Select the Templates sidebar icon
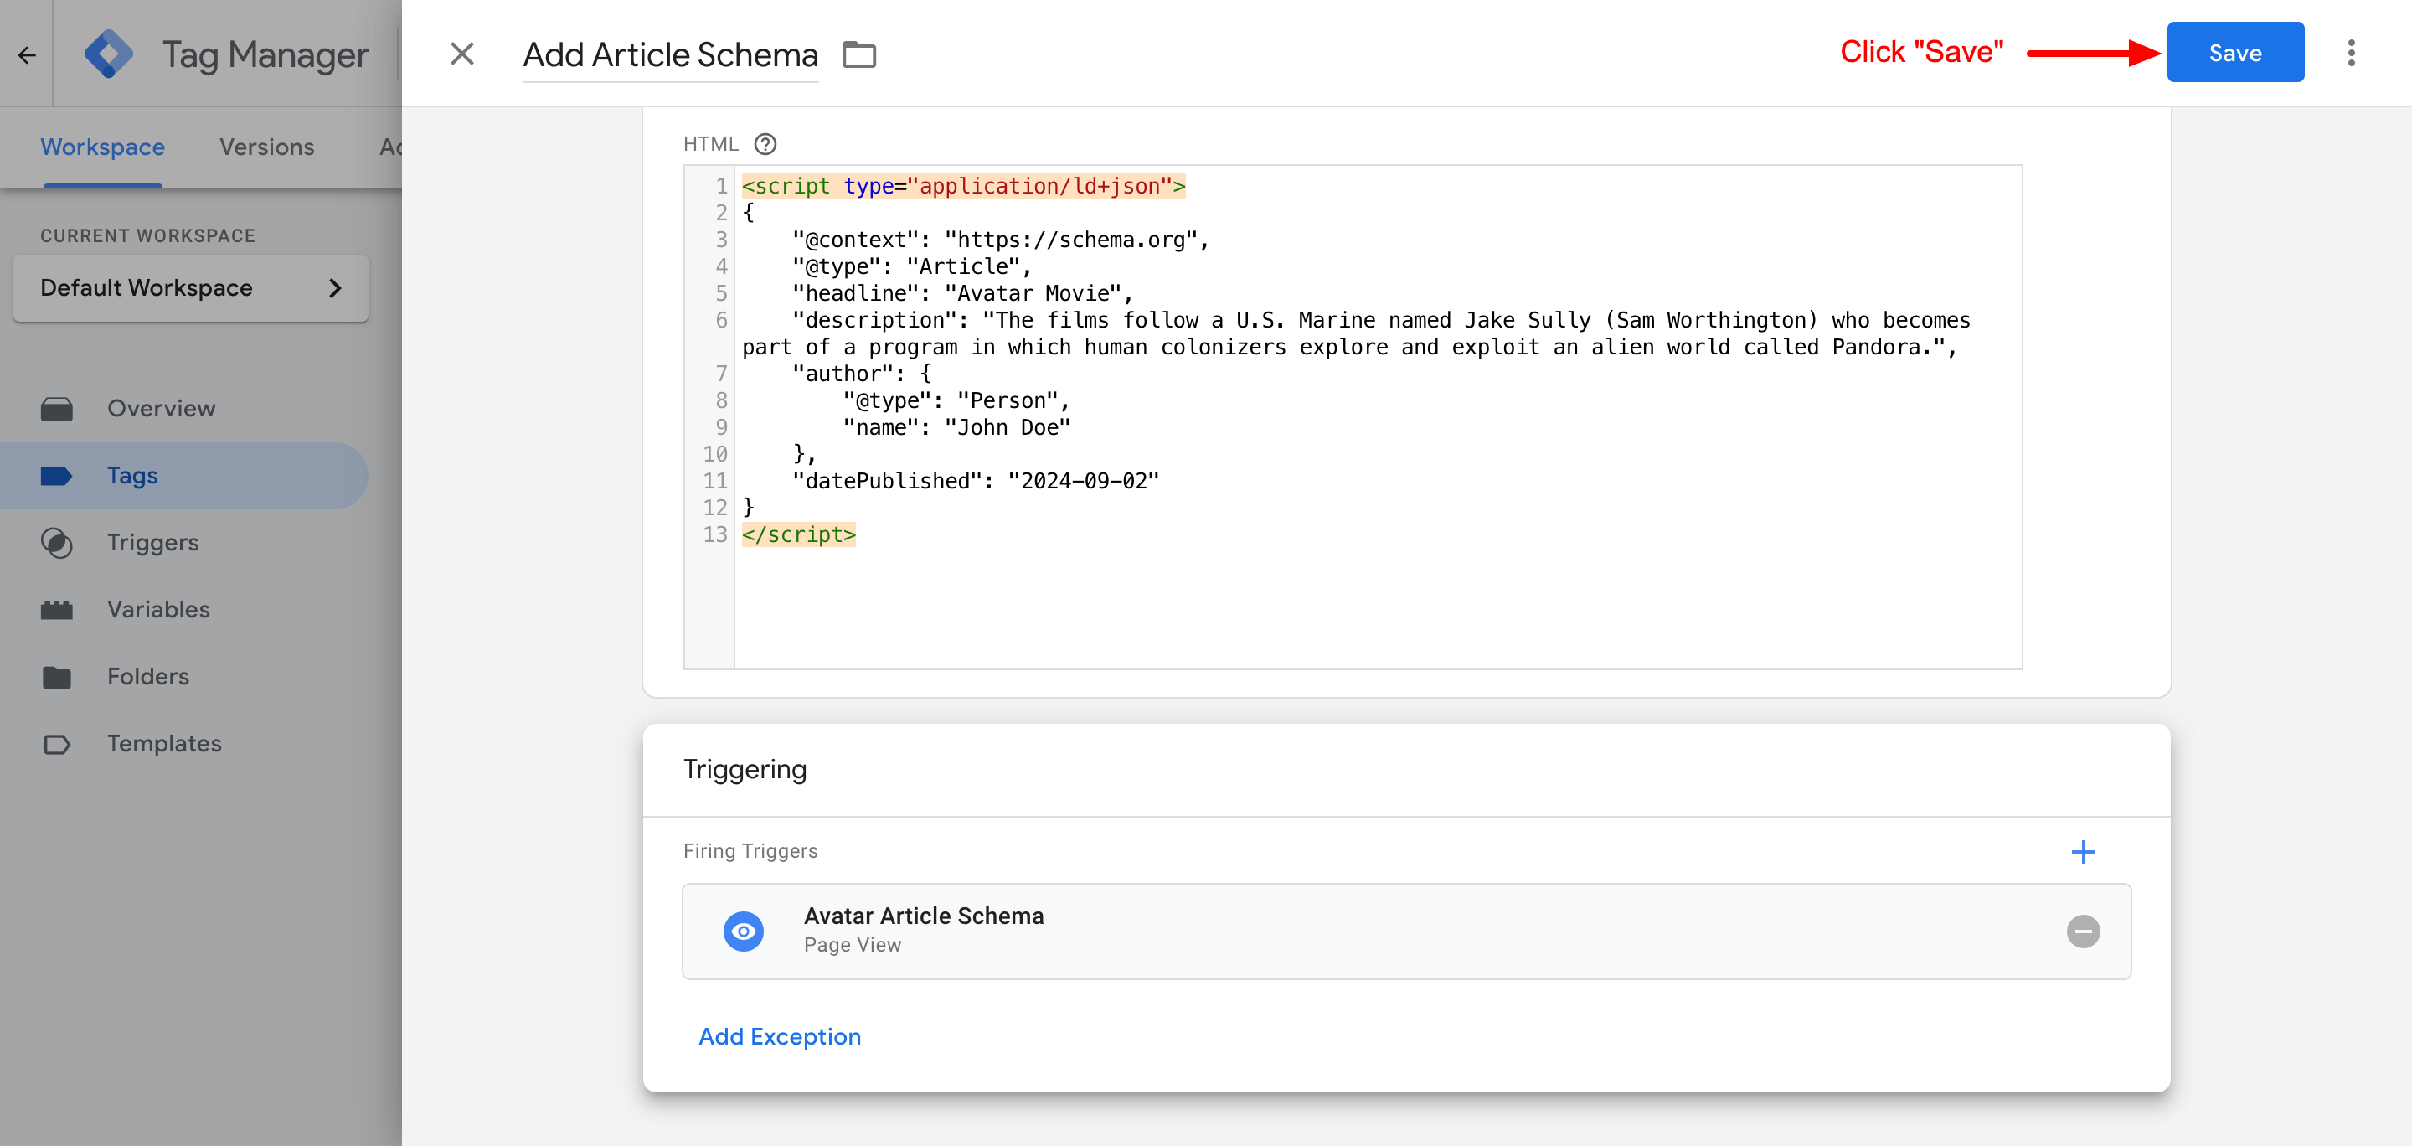2412x1146 pixels. (x=57, y=743)
